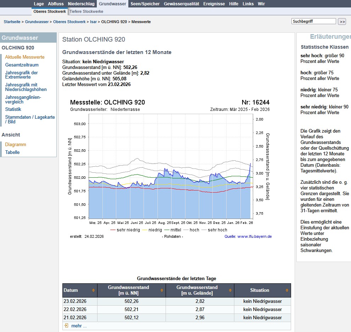Click the groundwater level chart image

point(170,167)
